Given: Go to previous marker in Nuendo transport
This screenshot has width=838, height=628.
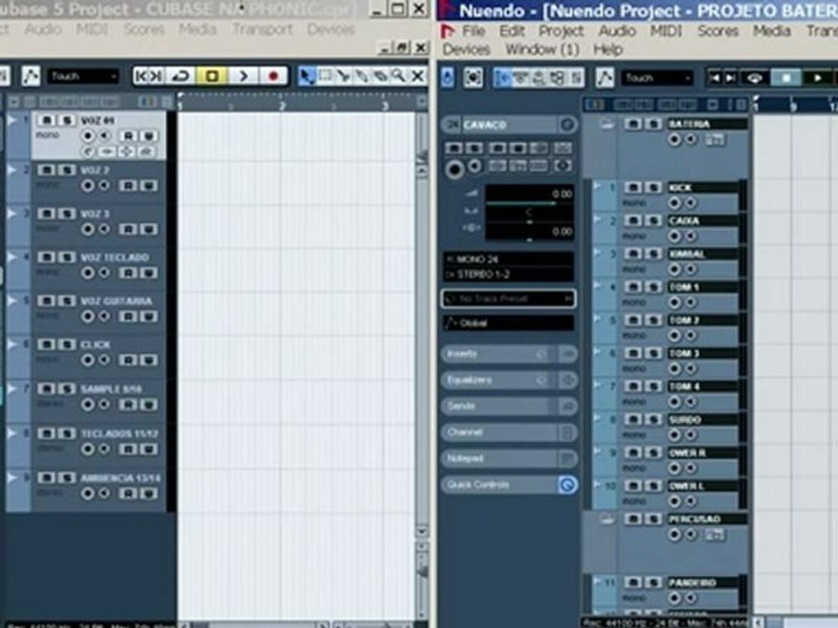Looking at the screenshot, I should click(x=715, y=78).
